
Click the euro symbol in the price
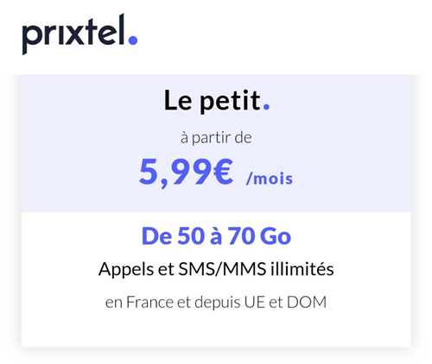pos(224,172)
